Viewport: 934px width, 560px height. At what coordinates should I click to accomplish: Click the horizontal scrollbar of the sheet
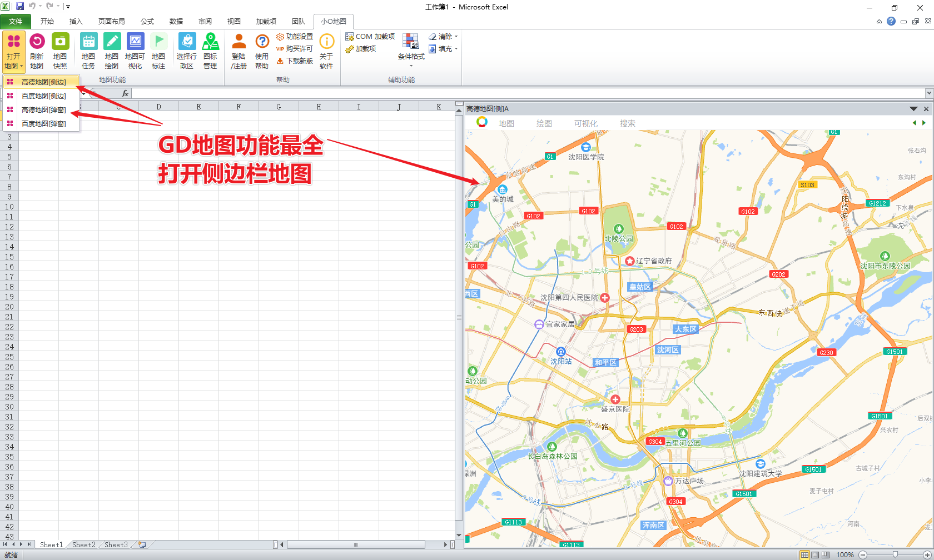point(356,544)
